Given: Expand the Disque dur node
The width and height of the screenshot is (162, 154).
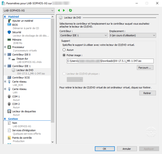Looking at the screenshot, I should [x=9, y=59].
